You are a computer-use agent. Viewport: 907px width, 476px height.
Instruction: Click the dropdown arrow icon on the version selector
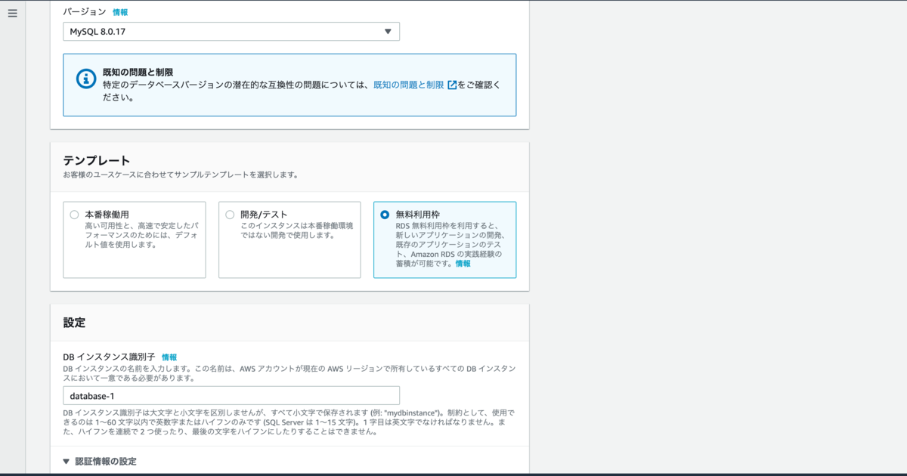click(x=387, y=31)
